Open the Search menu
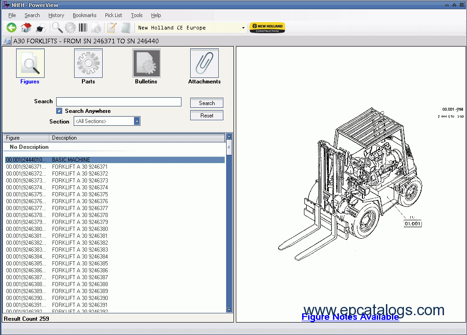Image resolution: width=467 pixels, height=335 pixels. pyautogui.click(x=32, y=15)
